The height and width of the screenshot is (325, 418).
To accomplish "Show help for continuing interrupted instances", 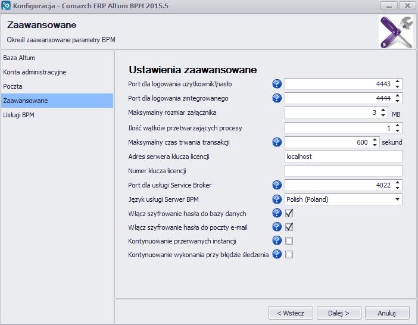I will (277, 240).
